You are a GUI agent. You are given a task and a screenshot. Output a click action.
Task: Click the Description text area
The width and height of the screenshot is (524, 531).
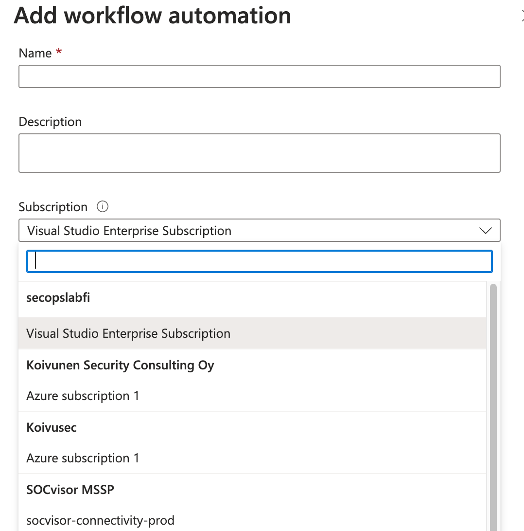(x=260, y=153)
